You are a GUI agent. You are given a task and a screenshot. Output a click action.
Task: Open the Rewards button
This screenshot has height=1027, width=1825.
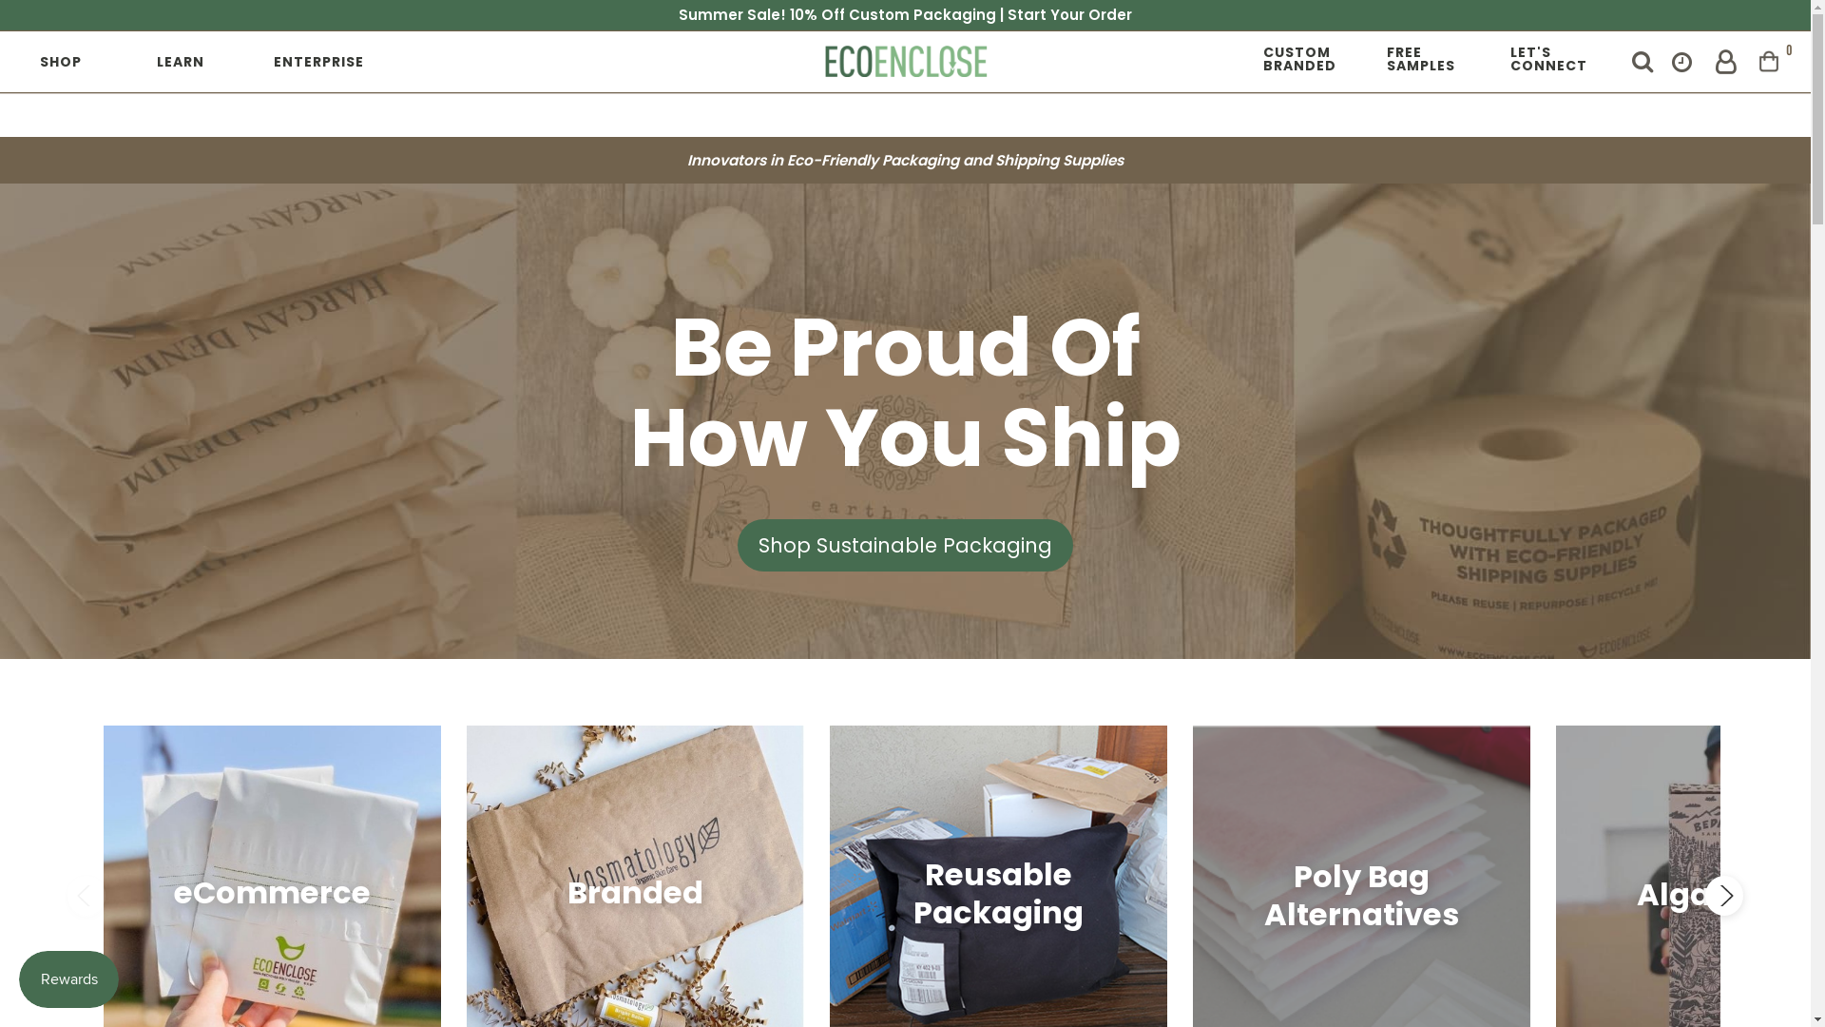(x=68, y=979)
